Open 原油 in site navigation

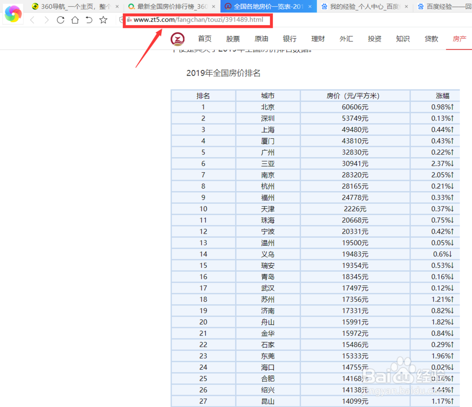pos(261,39)
